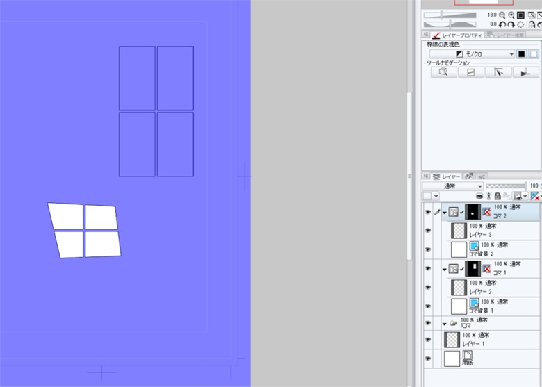Open the layer palette color dropdown arrow
This screenshot has height=387, width=542.
(x=436, y=196)
